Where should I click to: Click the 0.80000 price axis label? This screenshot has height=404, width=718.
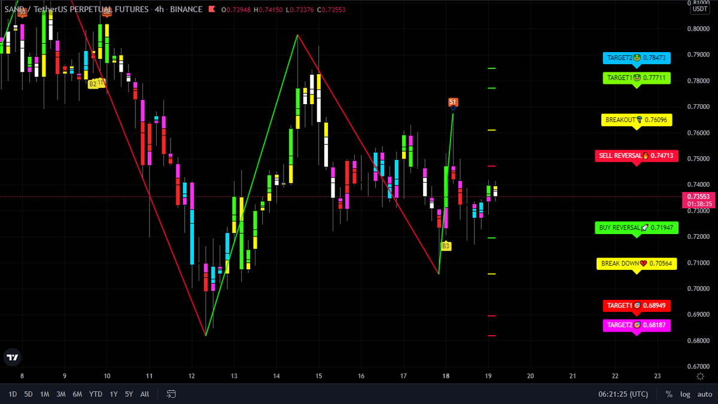click(699, 29)
